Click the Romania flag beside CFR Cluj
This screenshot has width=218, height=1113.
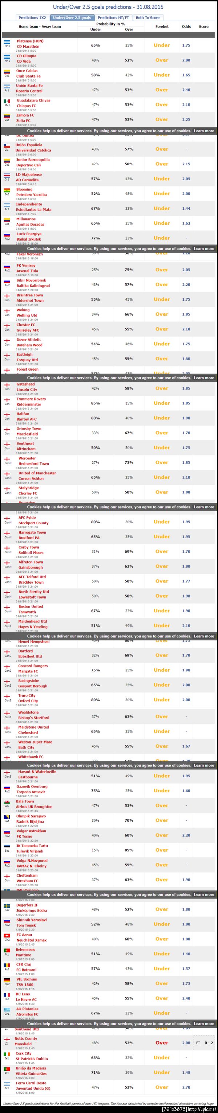7,965
